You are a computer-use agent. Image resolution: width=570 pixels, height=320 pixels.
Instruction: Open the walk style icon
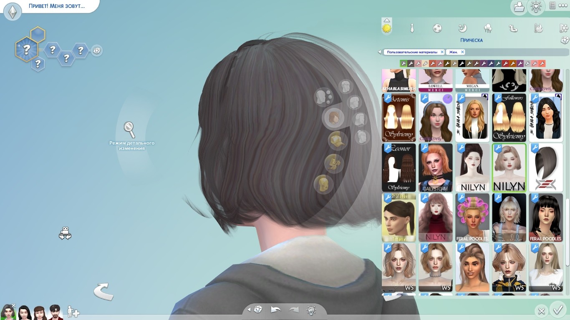coord(65,233)
